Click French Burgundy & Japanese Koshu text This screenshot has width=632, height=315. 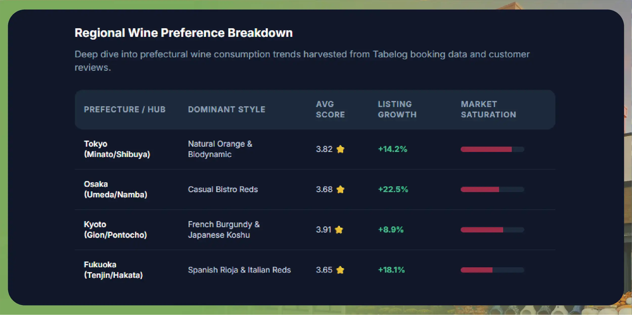click(224, 230)
